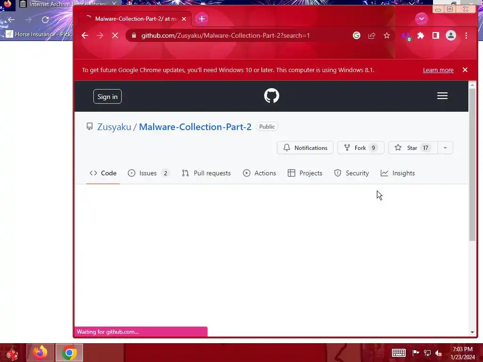This screenshot has width=483, height=362.
Task: Switch to the Projects tab
Action: (305, 173)
